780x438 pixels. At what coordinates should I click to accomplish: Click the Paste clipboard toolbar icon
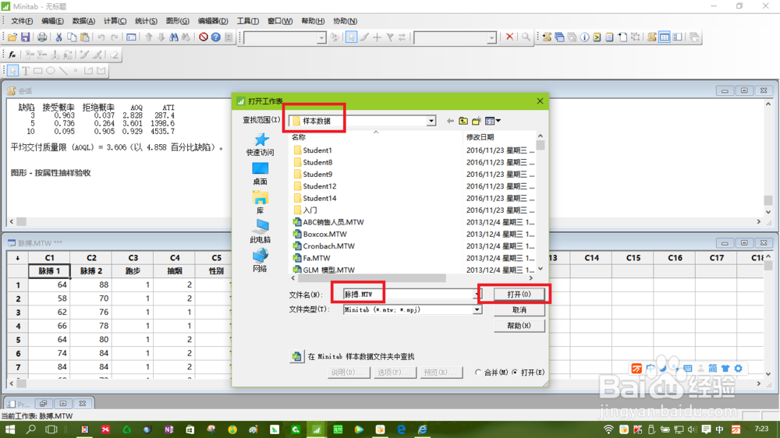click(85, 37)
